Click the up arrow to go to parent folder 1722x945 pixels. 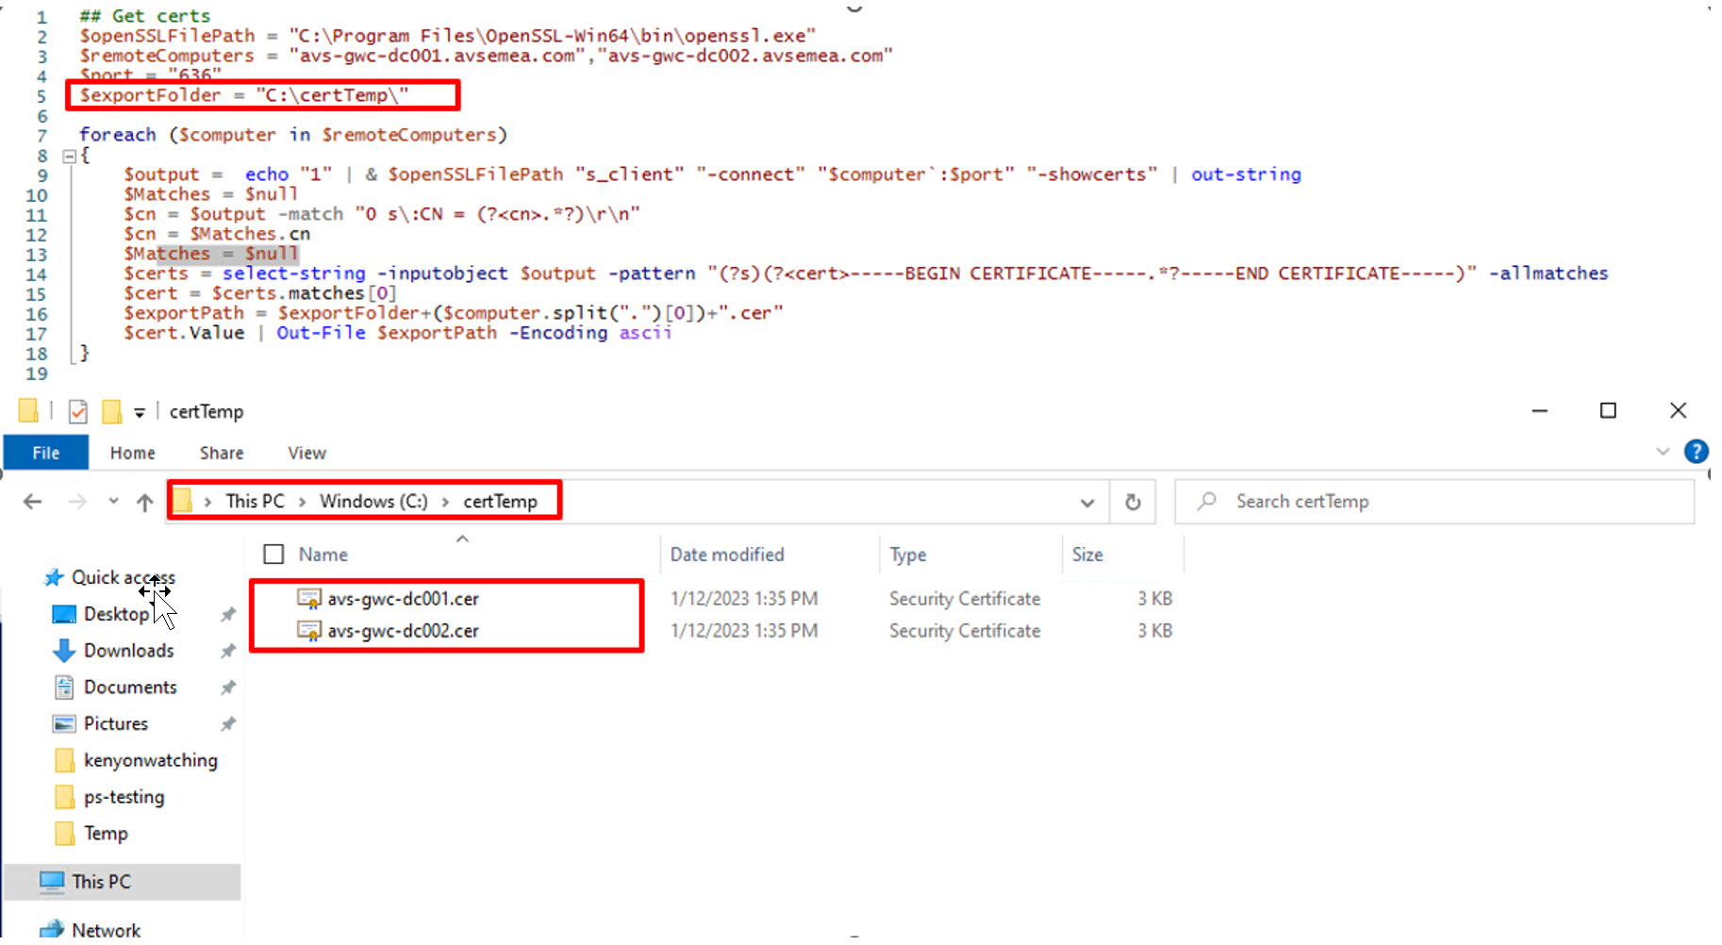(144, 501)
